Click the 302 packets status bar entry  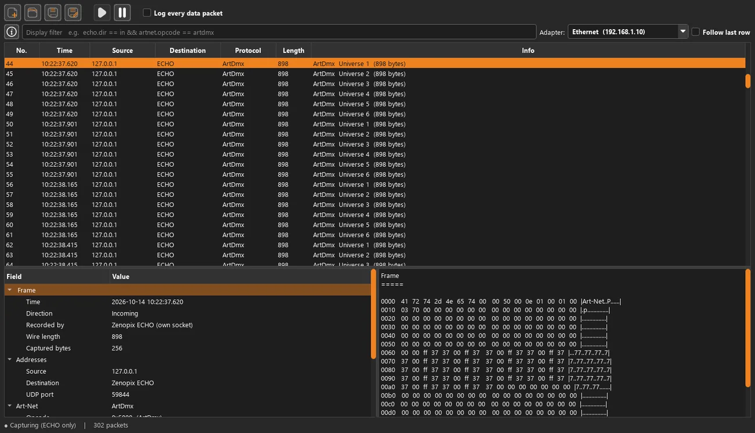pos(111,425)
